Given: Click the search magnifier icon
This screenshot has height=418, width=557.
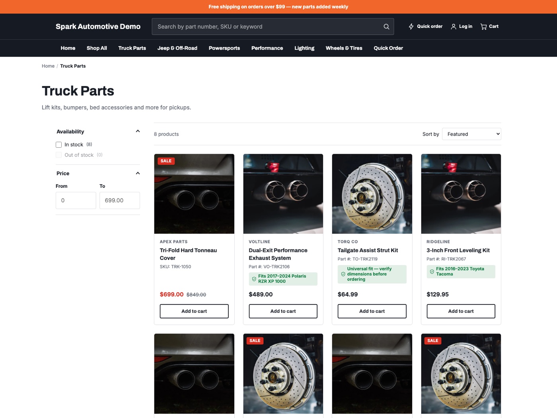Looking at the screenshot, I should pos(386,27).
